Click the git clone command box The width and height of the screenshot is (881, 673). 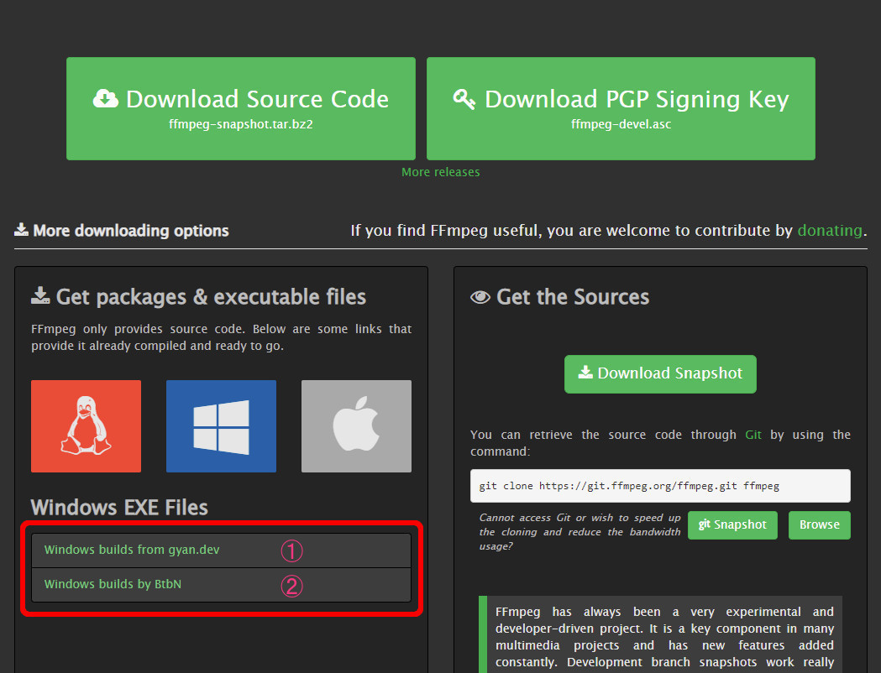(660, 486)
